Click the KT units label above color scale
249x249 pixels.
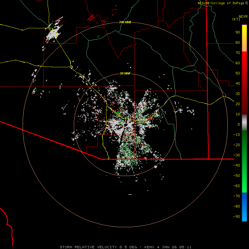pos(236,19)
